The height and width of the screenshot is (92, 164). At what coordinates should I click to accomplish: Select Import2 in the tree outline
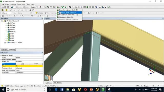coord(13,30)
